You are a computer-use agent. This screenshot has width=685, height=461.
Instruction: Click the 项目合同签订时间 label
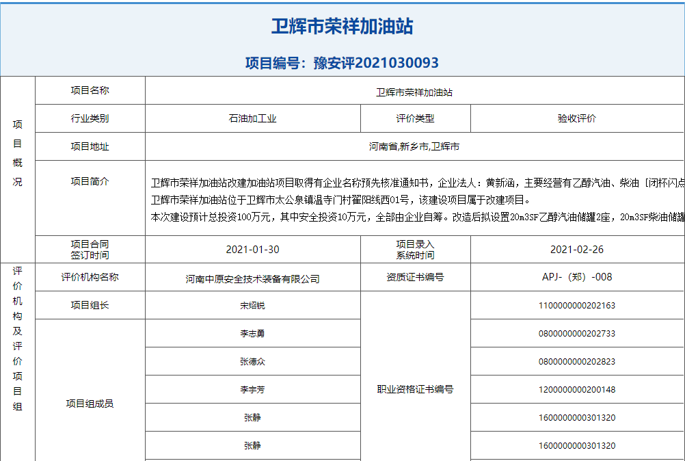point(90,250)
